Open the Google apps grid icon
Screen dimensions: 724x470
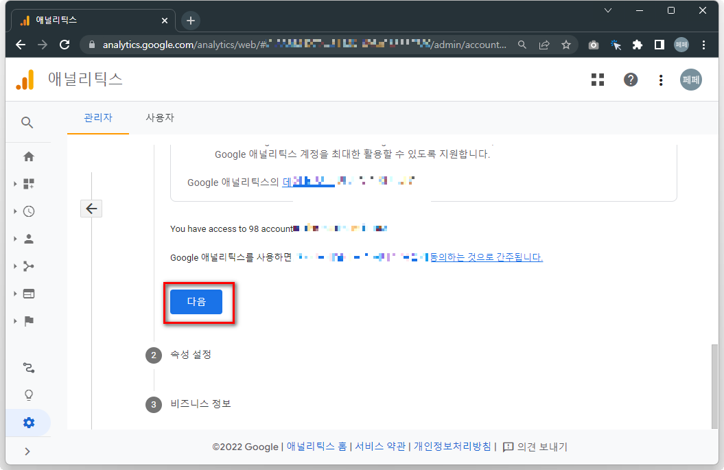click(x=598, y=80)
